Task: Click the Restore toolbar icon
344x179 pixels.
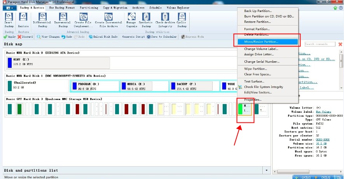Action: click(x=23, y=20)
